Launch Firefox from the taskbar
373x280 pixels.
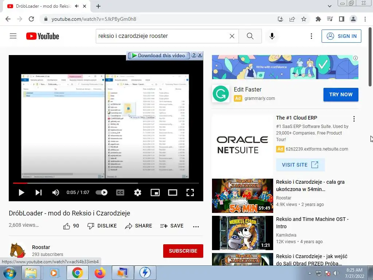pyautogui.click(x=100, y=273)
